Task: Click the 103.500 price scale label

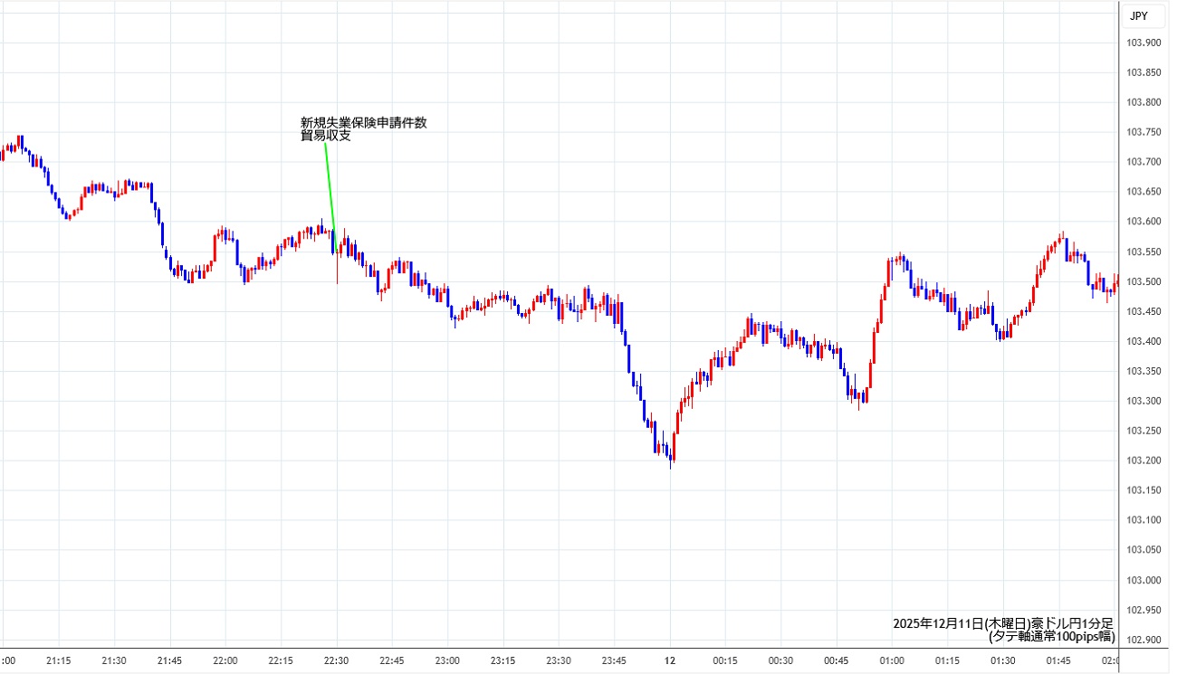Action: tap(1143, 281)
